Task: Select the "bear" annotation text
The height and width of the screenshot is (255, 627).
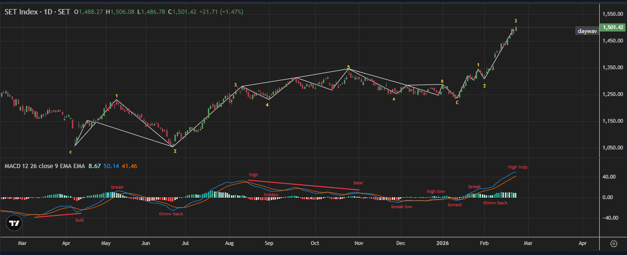Action: click(x=358, y=183)
